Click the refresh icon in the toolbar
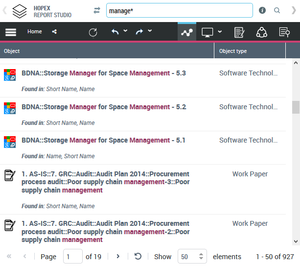 [93, 32]
